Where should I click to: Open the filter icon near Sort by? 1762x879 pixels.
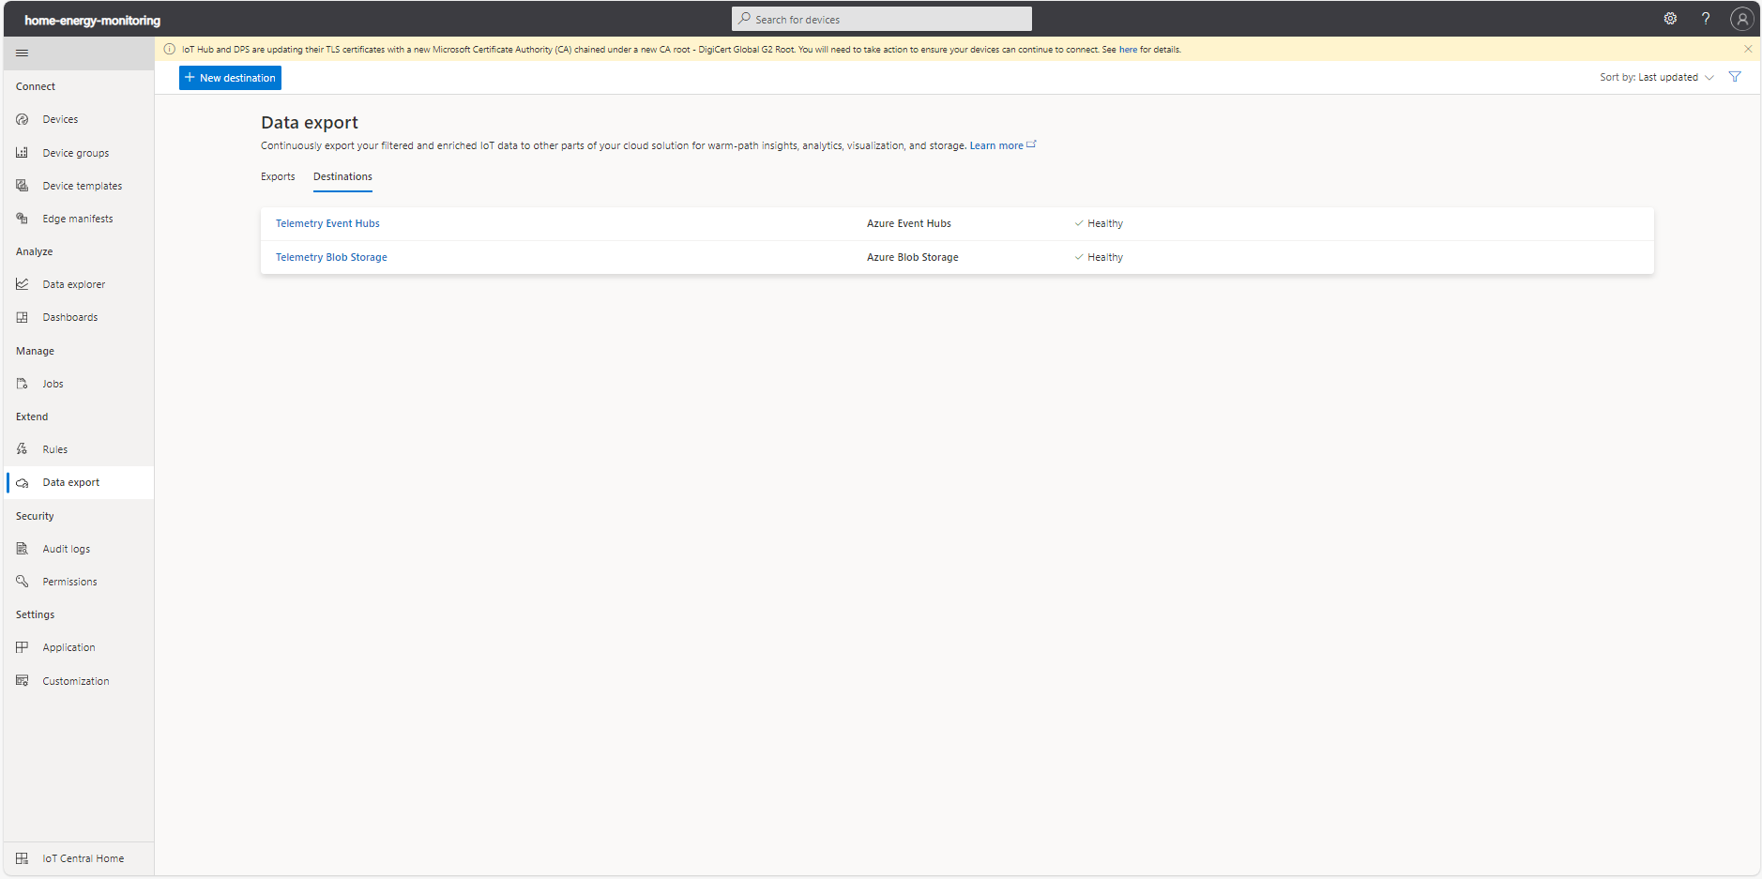[1735, 77]
